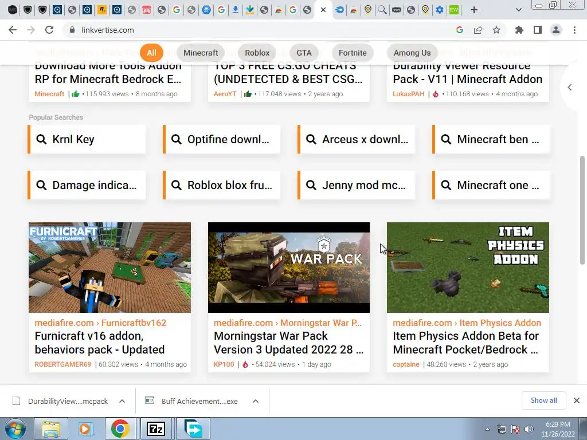Open the Chrome three-dot menu

click(x=574, y=30)
